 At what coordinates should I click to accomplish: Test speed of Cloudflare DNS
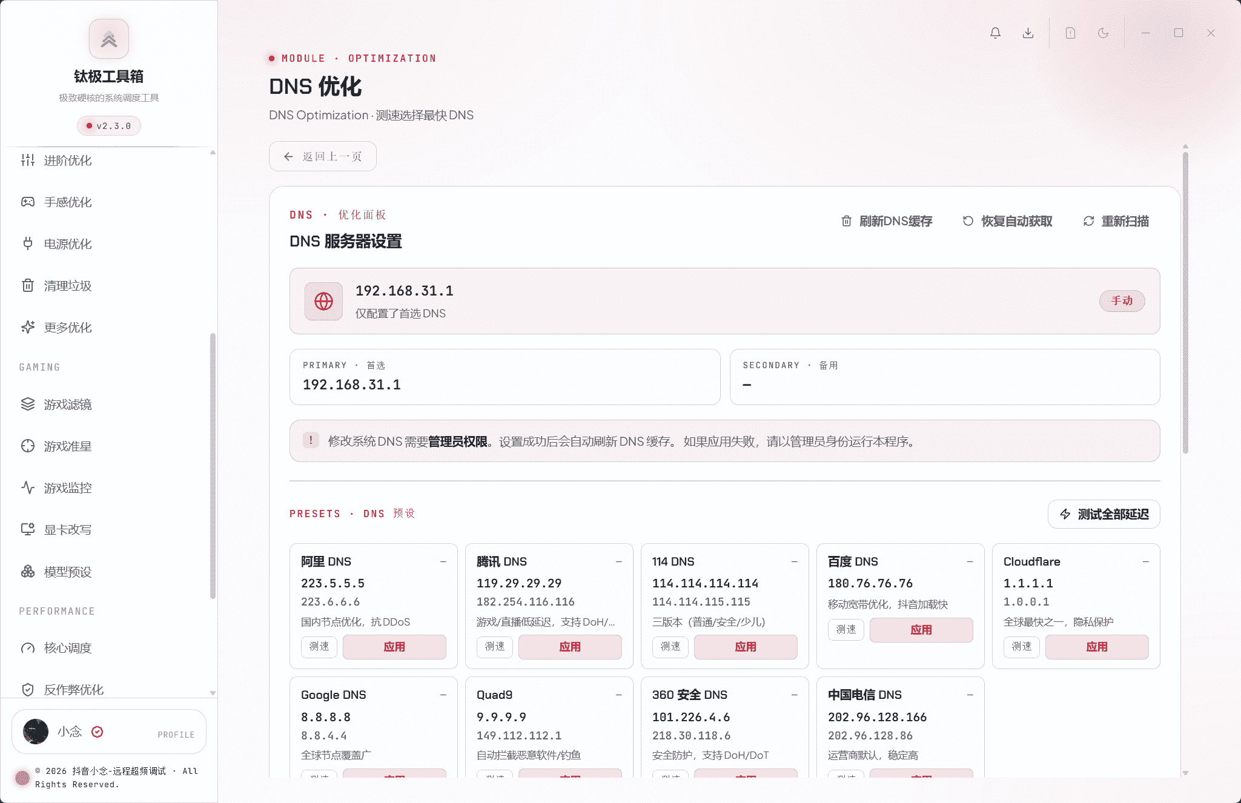(1022, 647)
